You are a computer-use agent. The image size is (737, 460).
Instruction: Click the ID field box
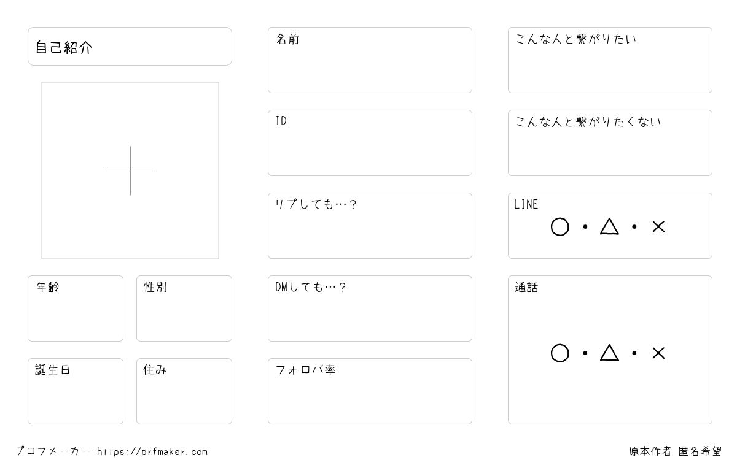tap(370, 143)
